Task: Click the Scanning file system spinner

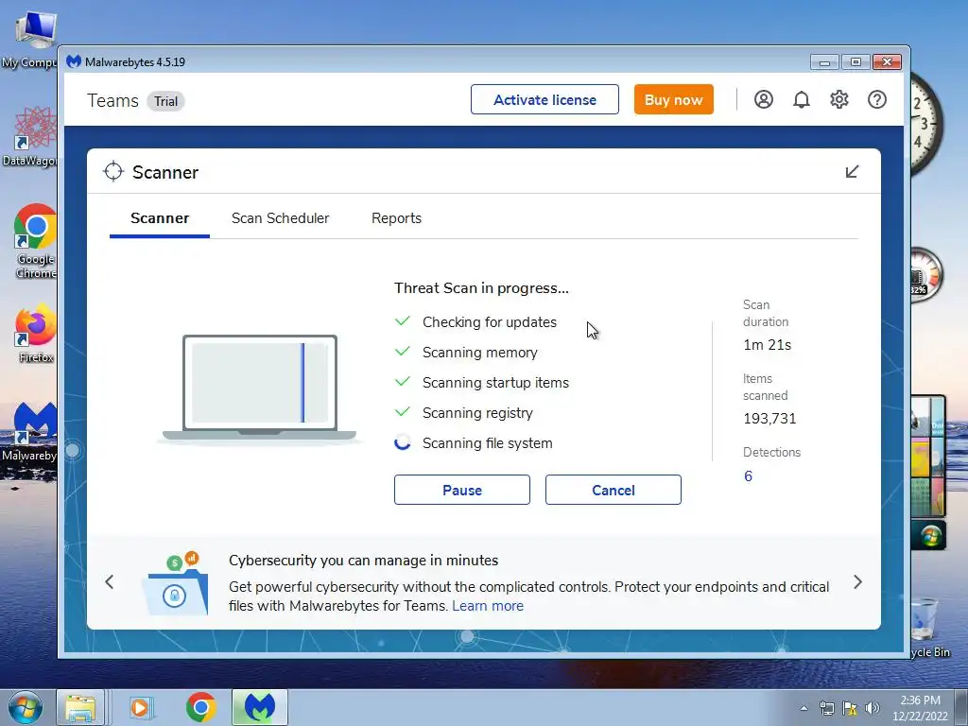Action: point(403,442)
